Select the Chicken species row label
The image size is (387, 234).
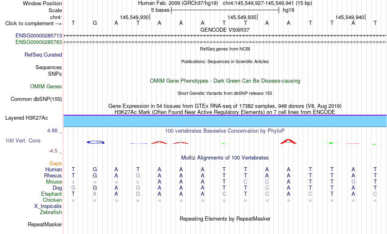pos(52,200)
